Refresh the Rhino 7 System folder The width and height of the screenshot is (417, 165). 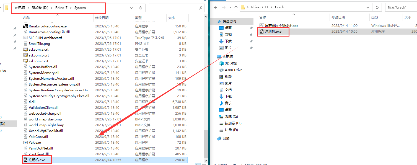coord(141,8)
